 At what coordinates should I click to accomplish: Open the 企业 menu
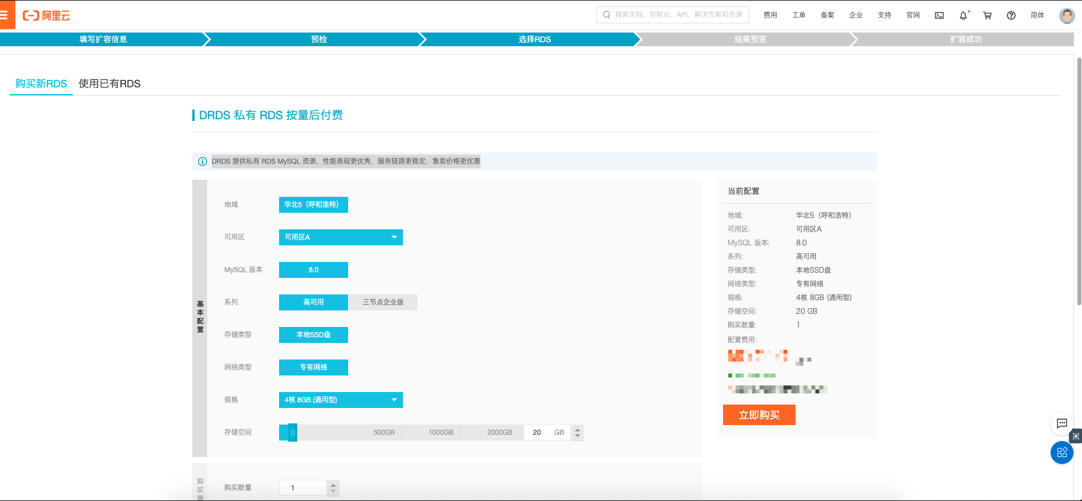856,15
